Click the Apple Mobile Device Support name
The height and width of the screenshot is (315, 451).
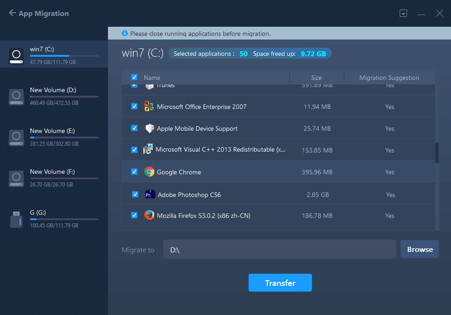click(x=197, y=128)
